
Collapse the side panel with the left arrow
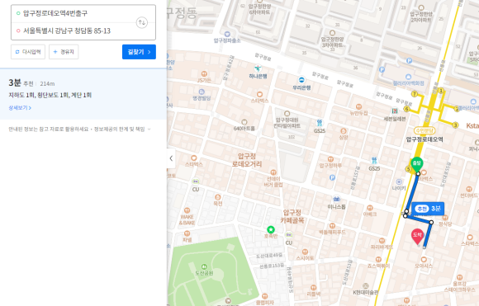[x=171, y=158]
